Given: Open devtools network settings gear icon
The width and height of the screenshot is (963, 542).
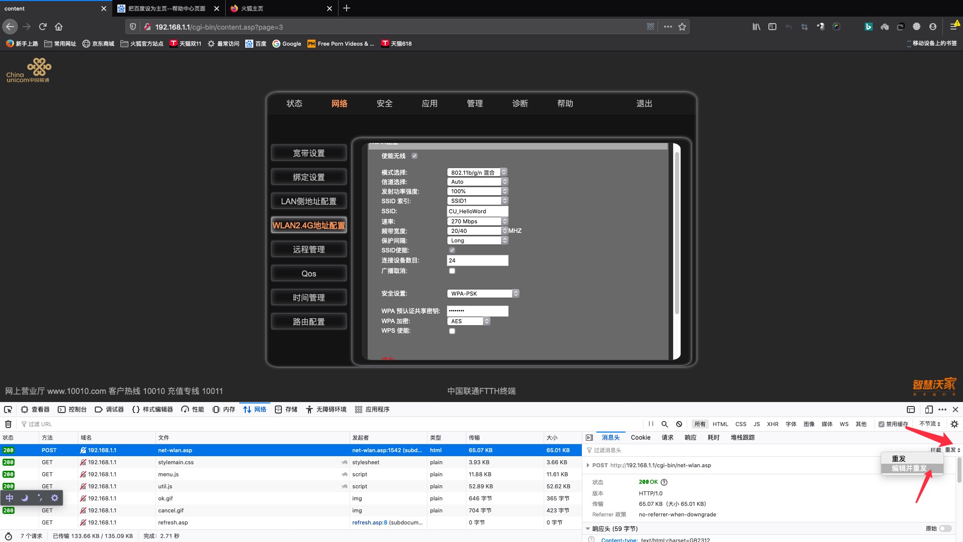Looking at the screenshot, I should coord(954,424).
